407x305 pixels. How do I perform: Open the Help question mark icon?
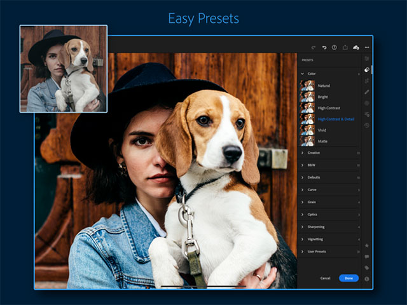click(334, 47)
